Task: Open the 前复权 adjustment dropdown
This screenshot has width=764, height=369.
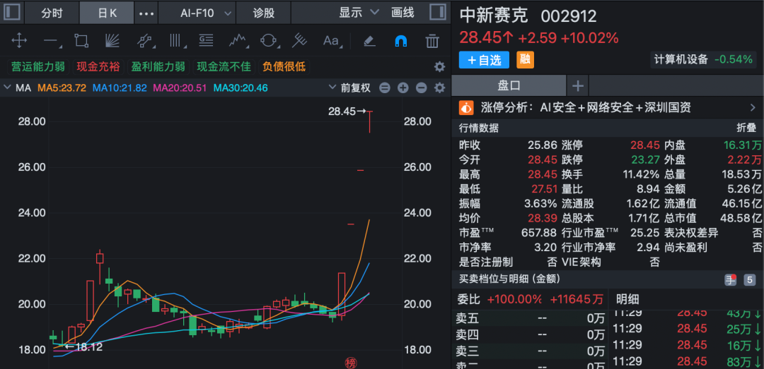Action: (350, 88)
